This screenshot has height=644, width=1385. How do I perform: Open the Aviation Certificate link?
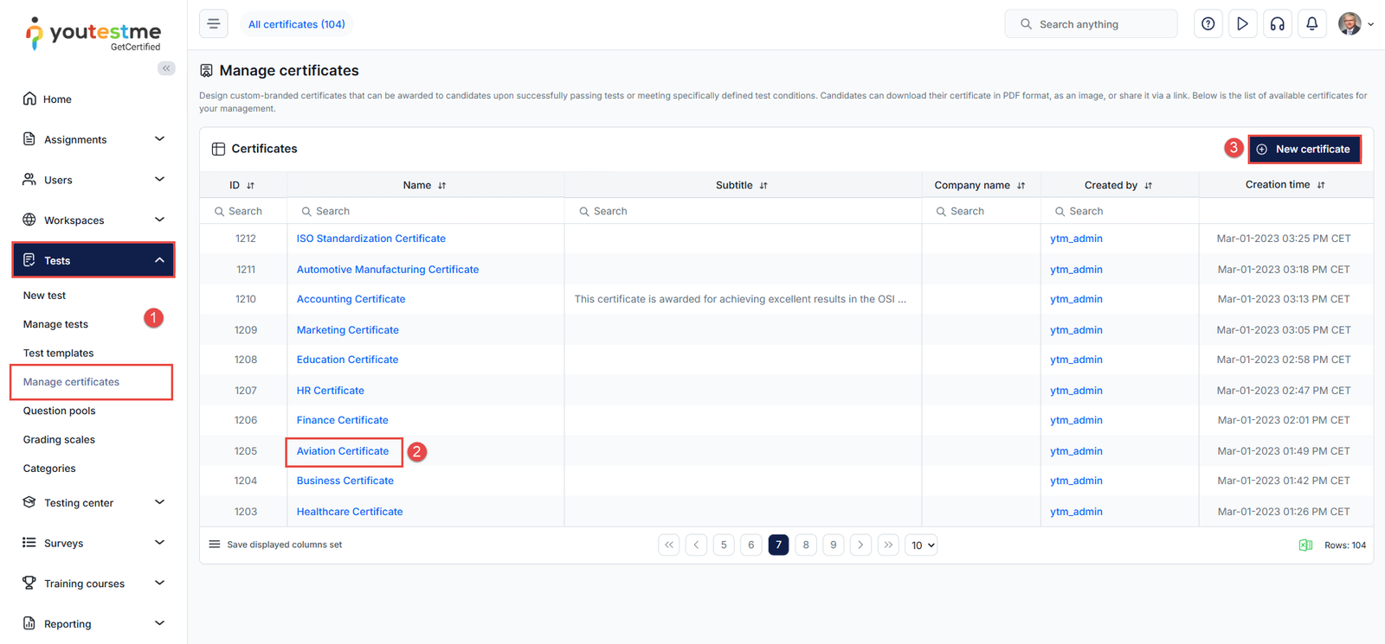[343, 451]
